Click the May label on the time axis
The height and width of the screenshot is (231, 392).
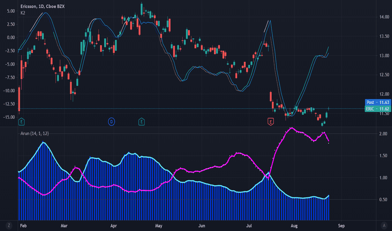pyautogui.click(x=159, y=226)
